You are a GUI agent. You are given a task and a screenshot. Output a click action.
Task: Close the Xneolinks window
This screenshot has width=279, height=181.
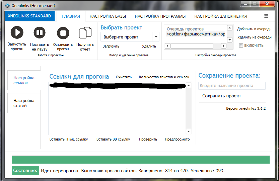267,4
